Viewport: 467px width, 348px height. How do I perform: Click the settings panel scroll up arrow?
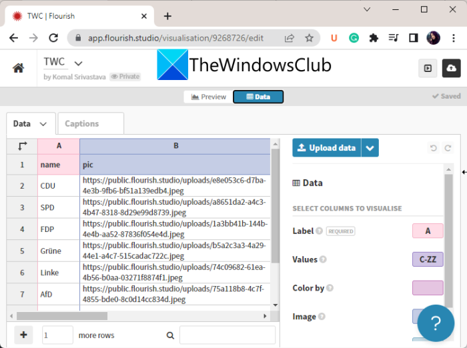[x=448, y=170]
